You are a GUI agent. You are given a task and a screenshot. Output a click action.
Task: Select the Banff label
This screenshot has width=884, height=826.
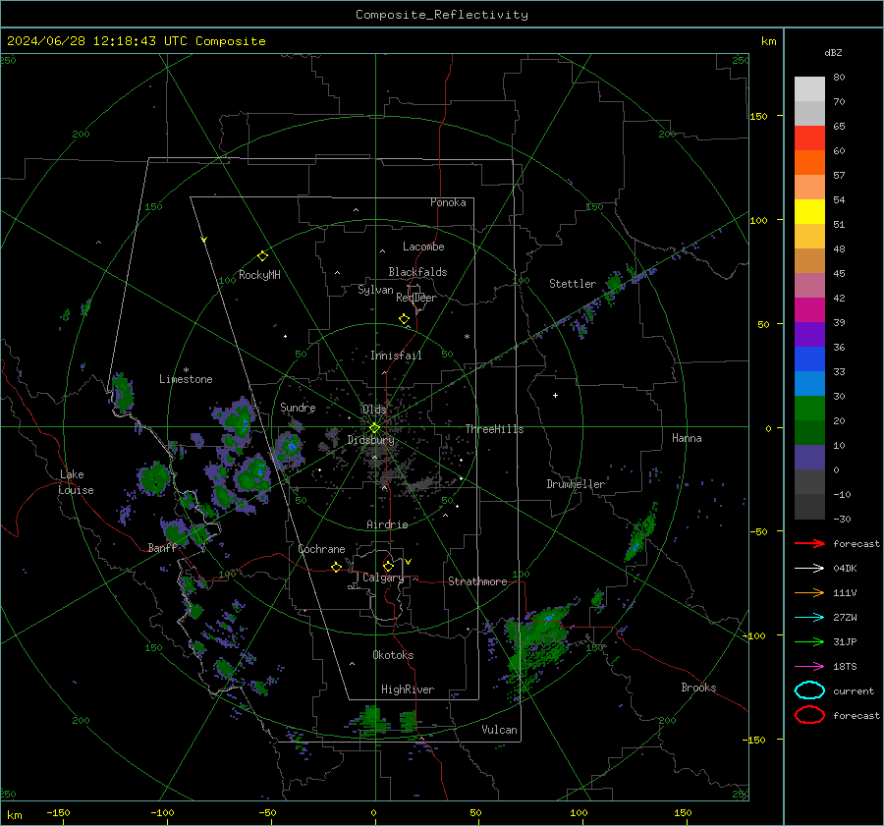tap(162, 547)
